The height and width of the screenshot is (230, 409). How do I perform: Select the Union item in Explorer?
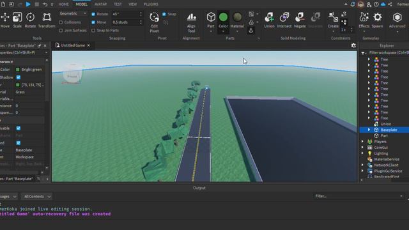tap(385, 124)
